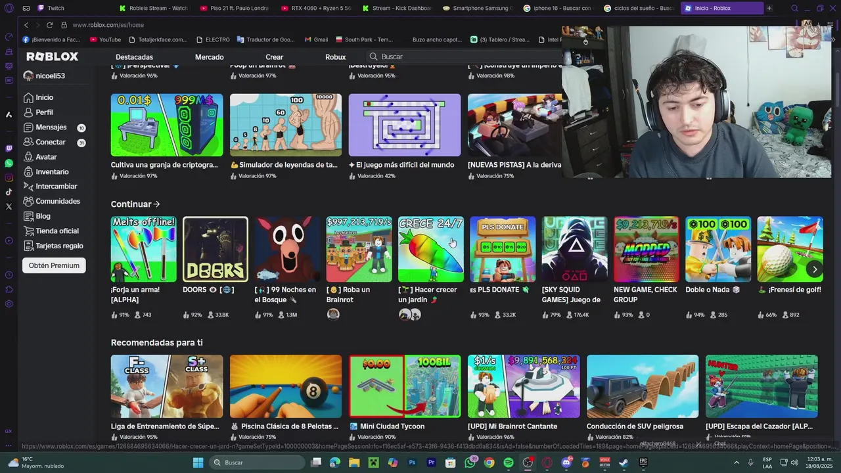The height and width of the screenshot is (473, 841).
Task: Open Mensajes in the sidebar
Action: (x=45, y=127)
